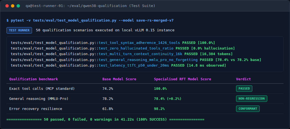Click 'PASSED [0.0% hallucination]' result

tap(205, 48)
